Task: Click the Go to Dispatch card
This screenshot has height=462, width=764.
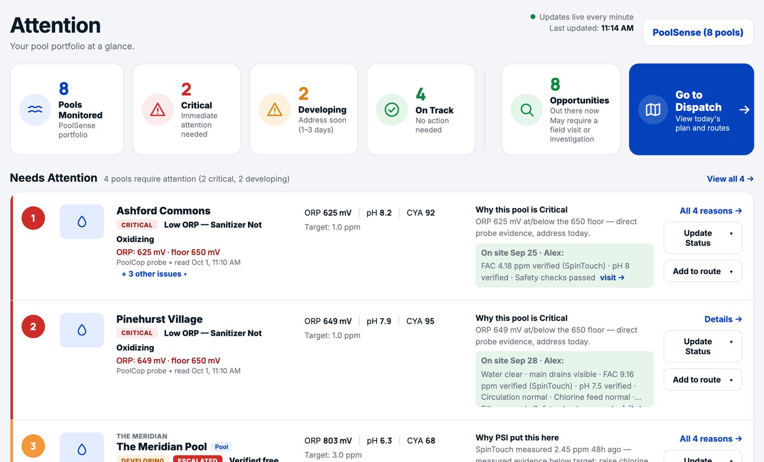Action: point(691,109)
